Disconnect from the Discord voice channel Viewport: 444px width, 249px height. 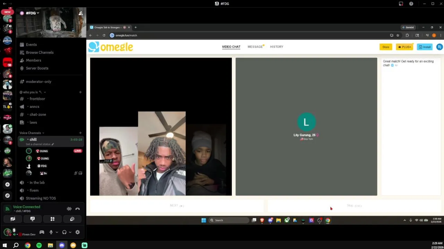77,209
